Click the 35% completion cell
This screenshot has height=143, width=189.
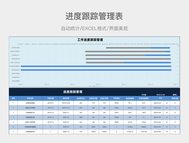81,127
